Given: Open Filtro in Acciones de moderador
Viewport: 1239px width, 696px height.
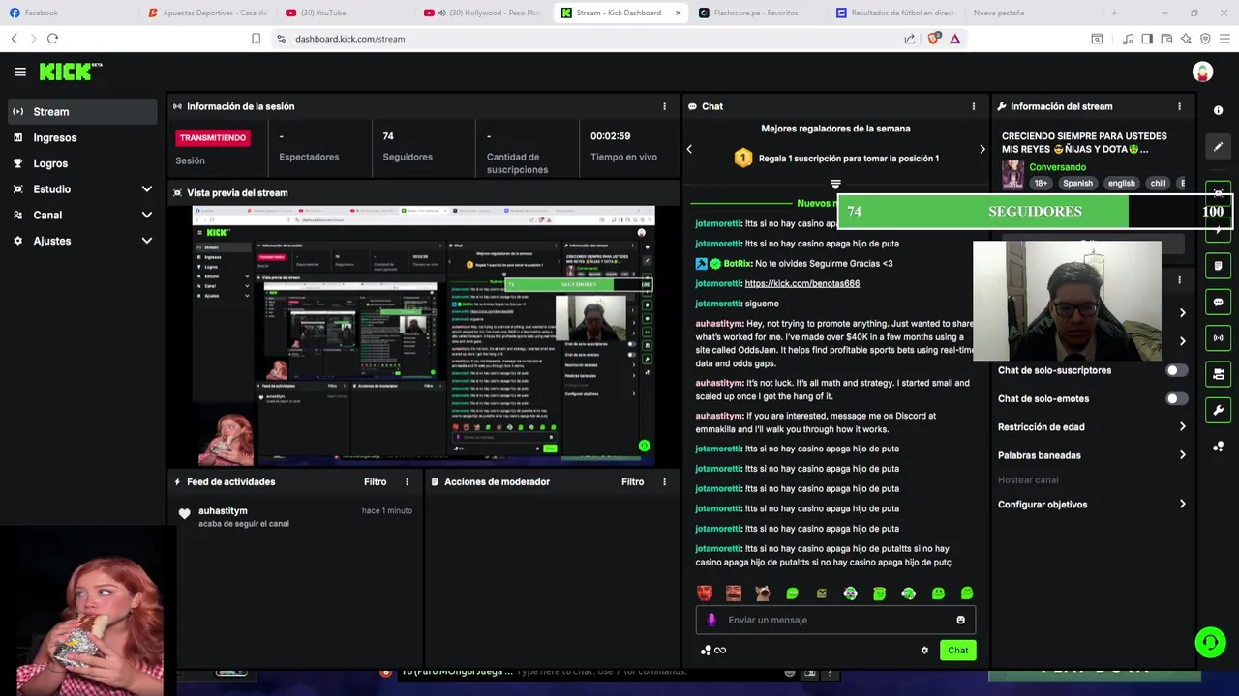Looking at the screenshot, I should point(632,481).
